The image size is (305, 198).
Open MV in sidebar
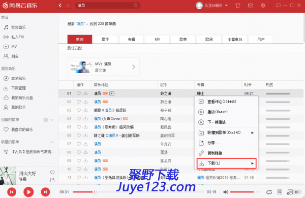(x=10, y=47)
